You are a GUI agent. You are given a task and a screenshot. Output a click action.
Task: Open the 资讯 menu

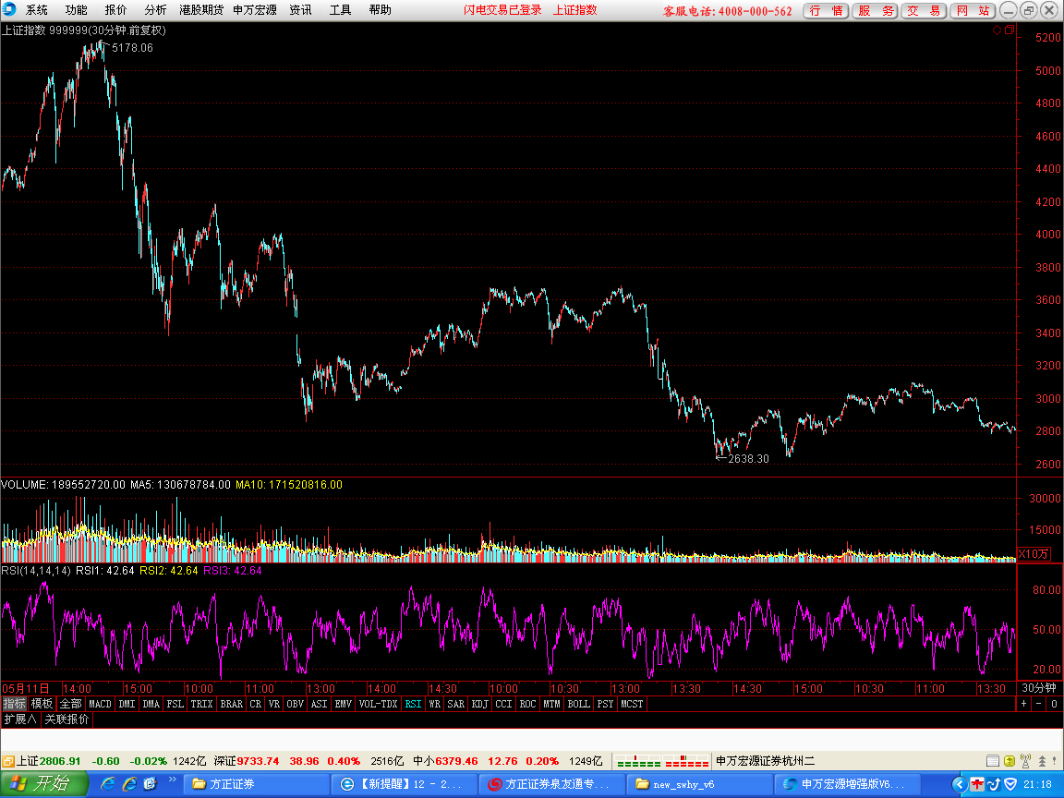point(300,9)
